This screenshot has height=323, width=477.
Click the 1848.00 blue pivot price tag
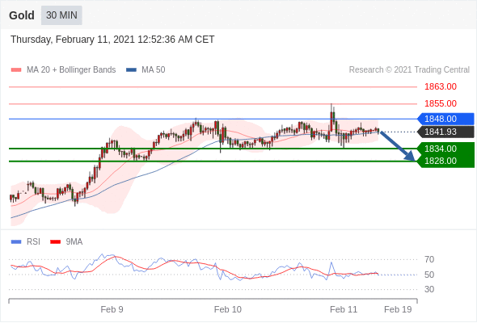tap(445, 119)
